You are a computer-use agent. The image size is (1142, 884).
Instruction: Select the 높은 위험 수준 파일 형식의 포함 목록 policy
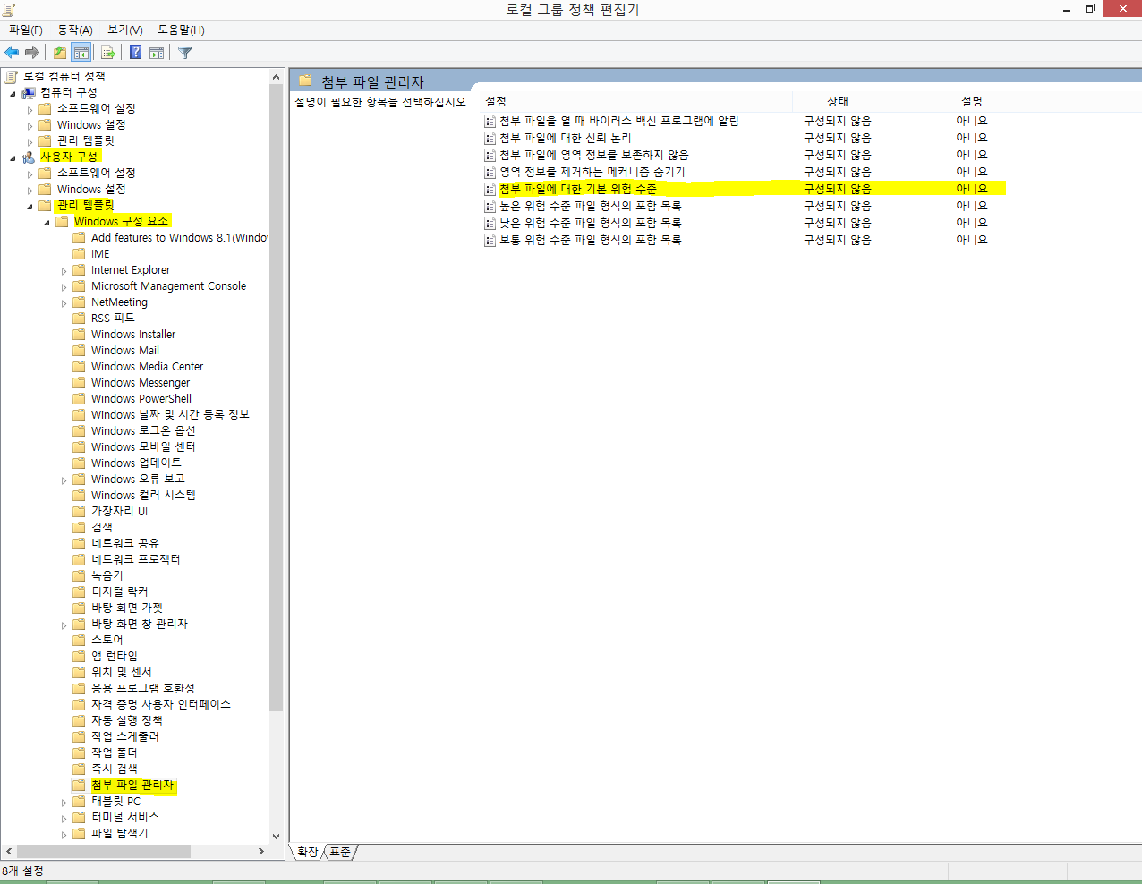590,206
